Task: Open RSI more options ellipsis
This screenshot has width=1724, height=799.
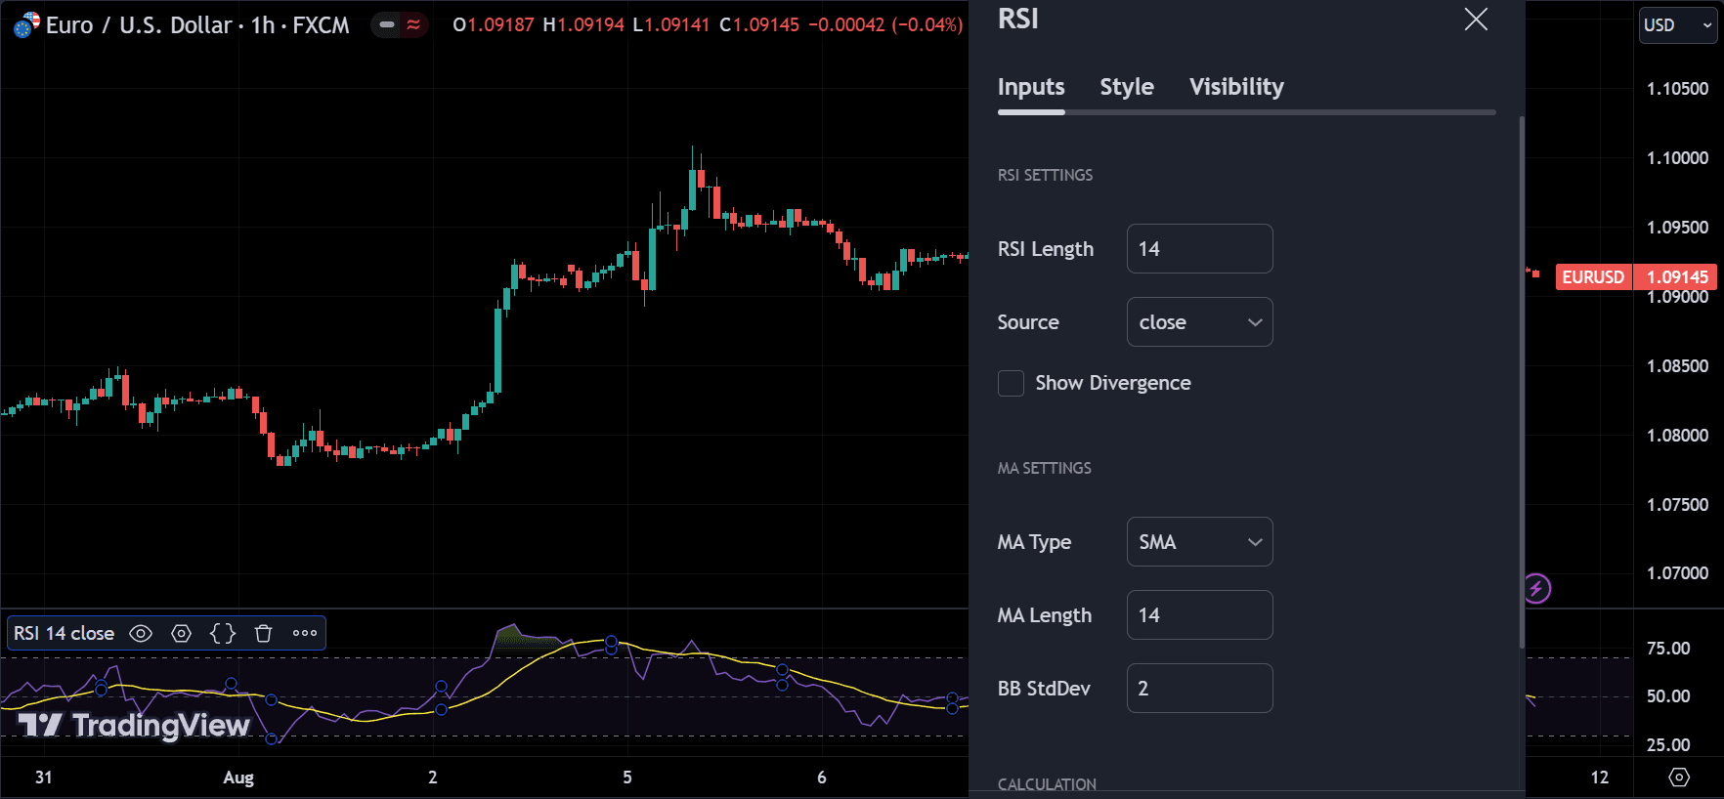Action: pos(305,634)
